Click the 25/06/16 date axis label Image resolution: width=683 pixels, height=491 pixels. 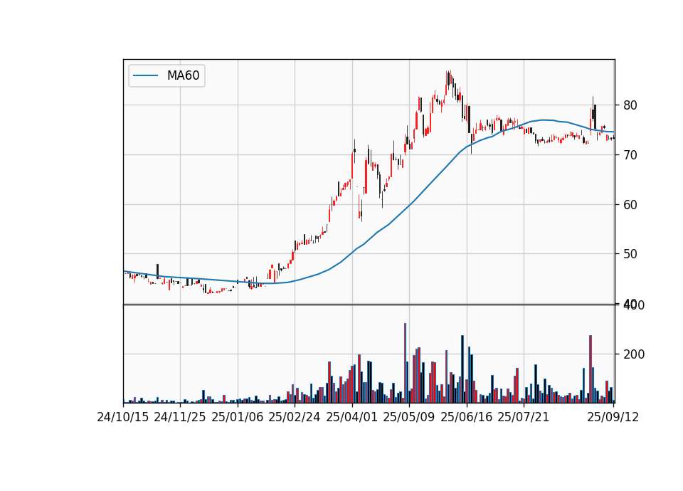click(467, 417)
